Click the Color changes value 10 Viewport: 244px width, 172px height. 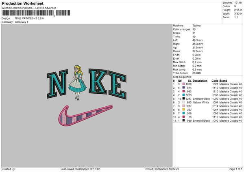(x=194, y=29)
